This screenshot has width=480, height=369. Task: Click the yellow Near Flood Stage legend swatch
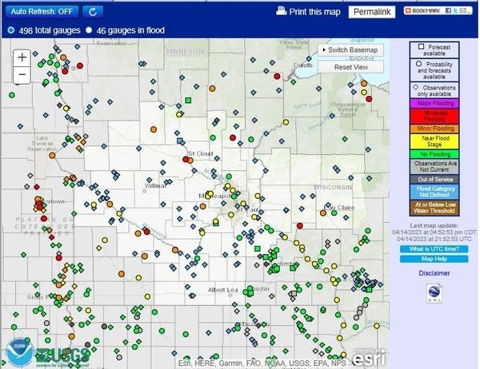tap(434, 141)
